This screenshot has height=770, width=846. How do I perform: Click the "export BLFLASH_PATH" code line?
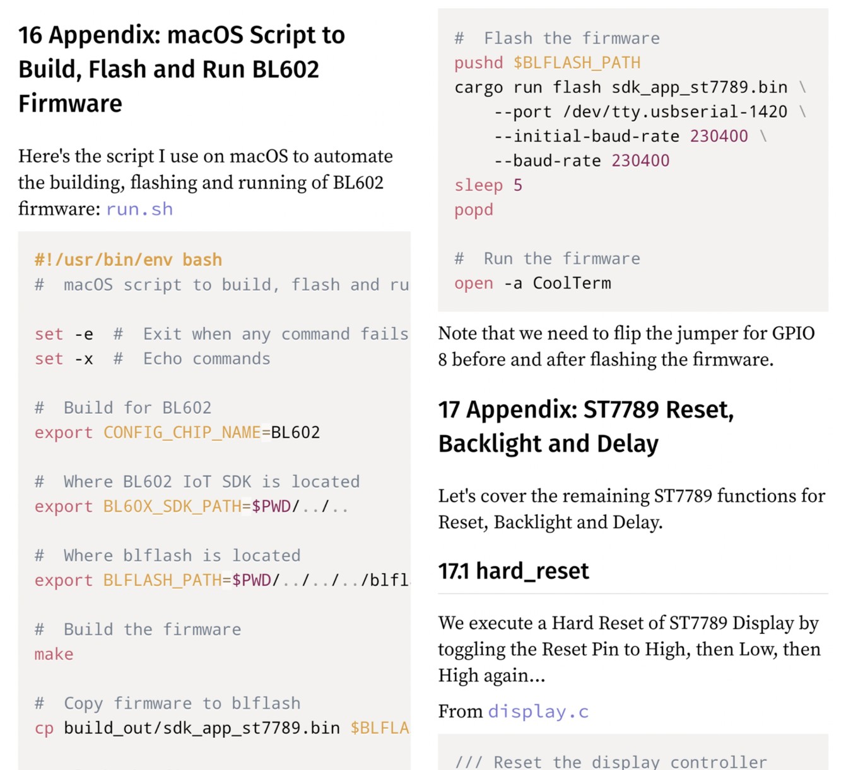pos(221,580)
